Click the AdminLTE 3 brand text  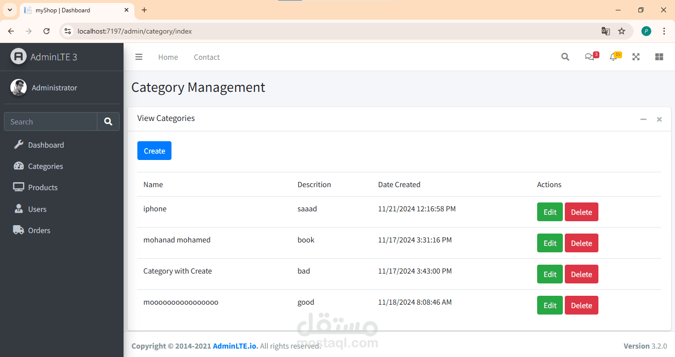click(54, 57)
